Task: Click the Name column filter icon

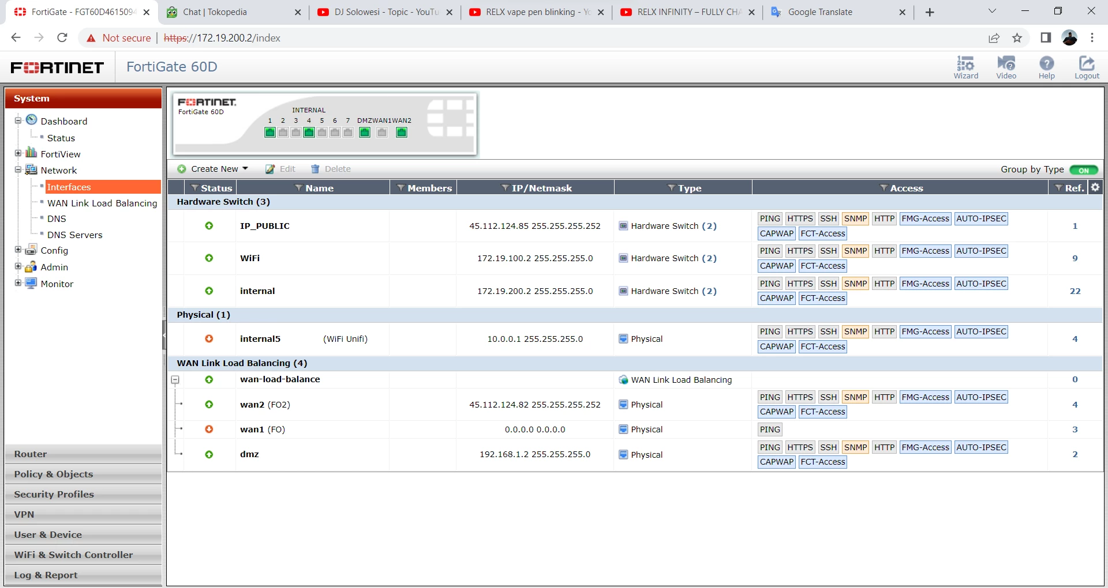Action: 298,188
